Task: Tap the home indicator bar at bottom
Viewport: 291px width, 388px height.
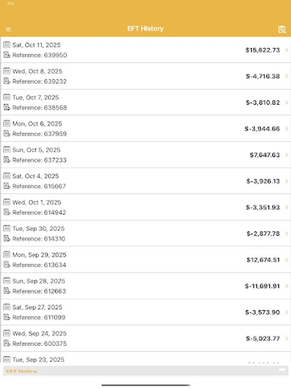Action: 145,384
